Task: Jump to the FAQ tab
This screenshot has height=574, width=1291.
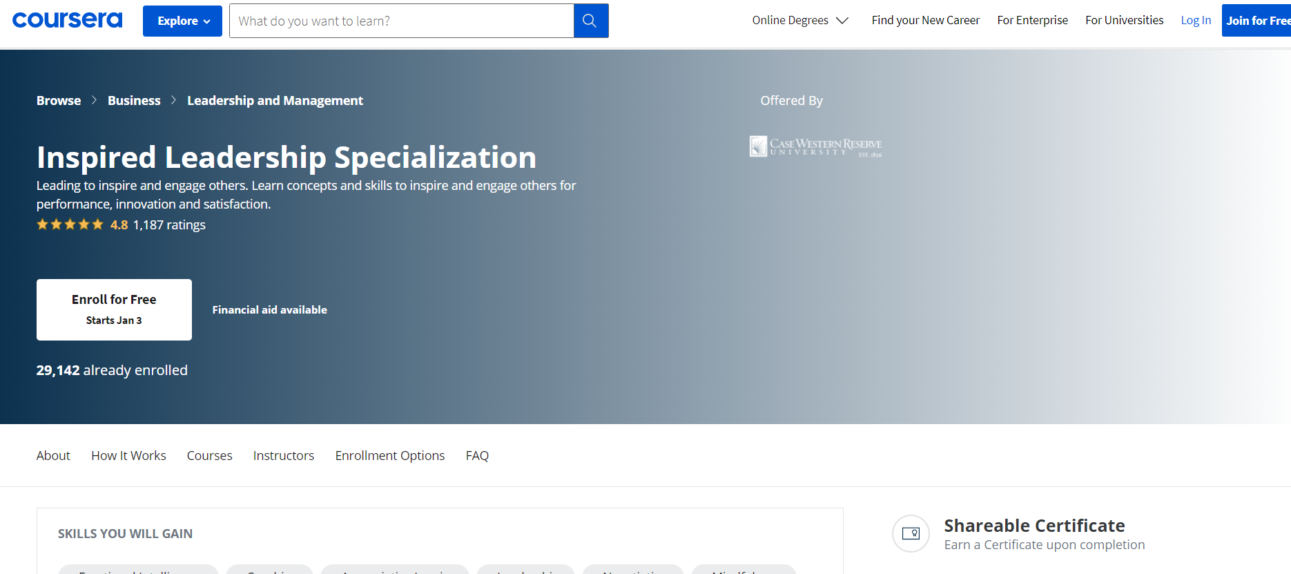Action: 477,455
